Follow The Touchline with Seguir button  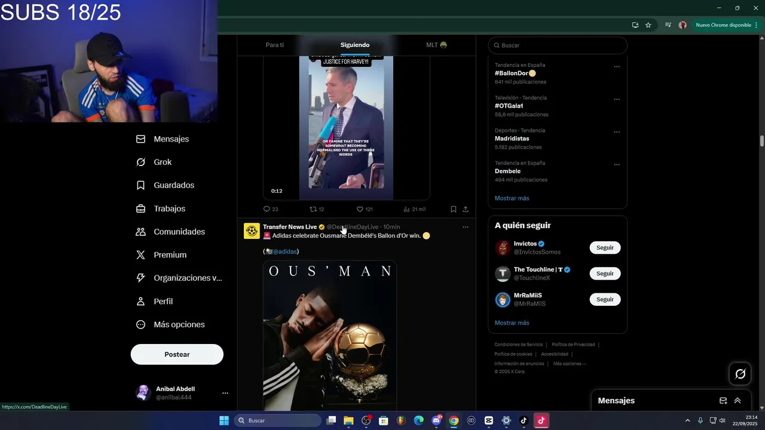(x=605, y=274)
